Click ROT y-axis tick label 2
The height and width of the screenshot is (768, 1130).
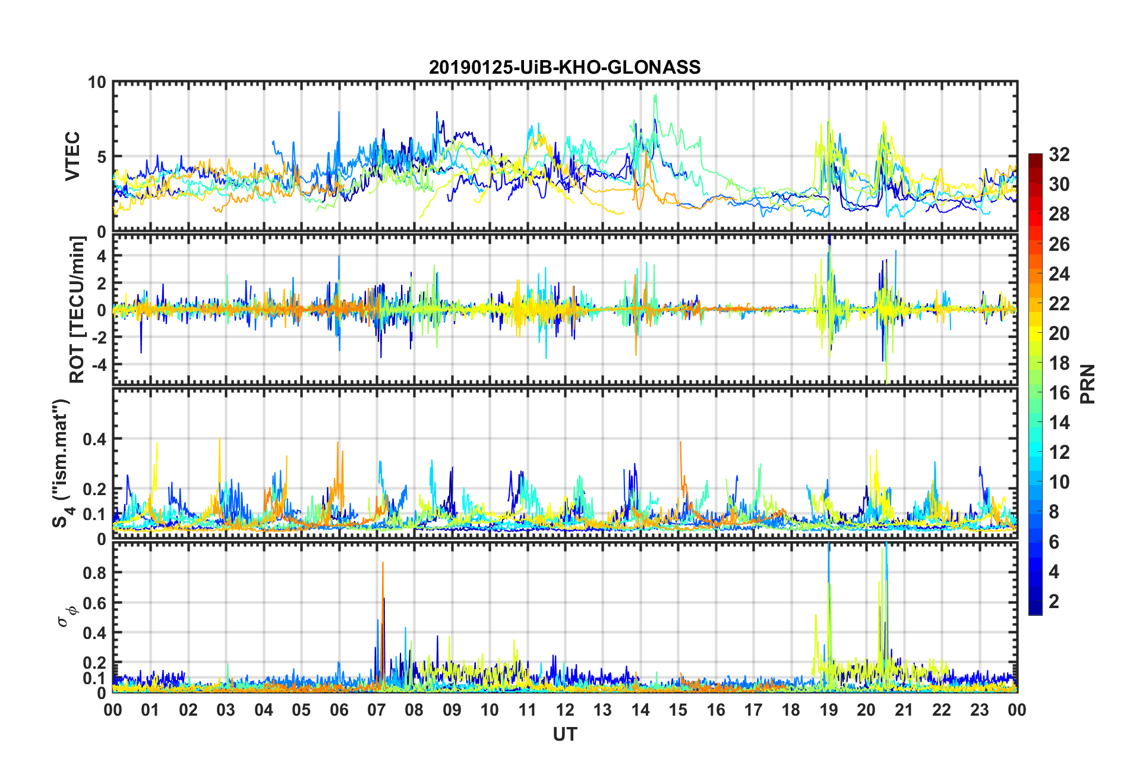pos(102,283)
